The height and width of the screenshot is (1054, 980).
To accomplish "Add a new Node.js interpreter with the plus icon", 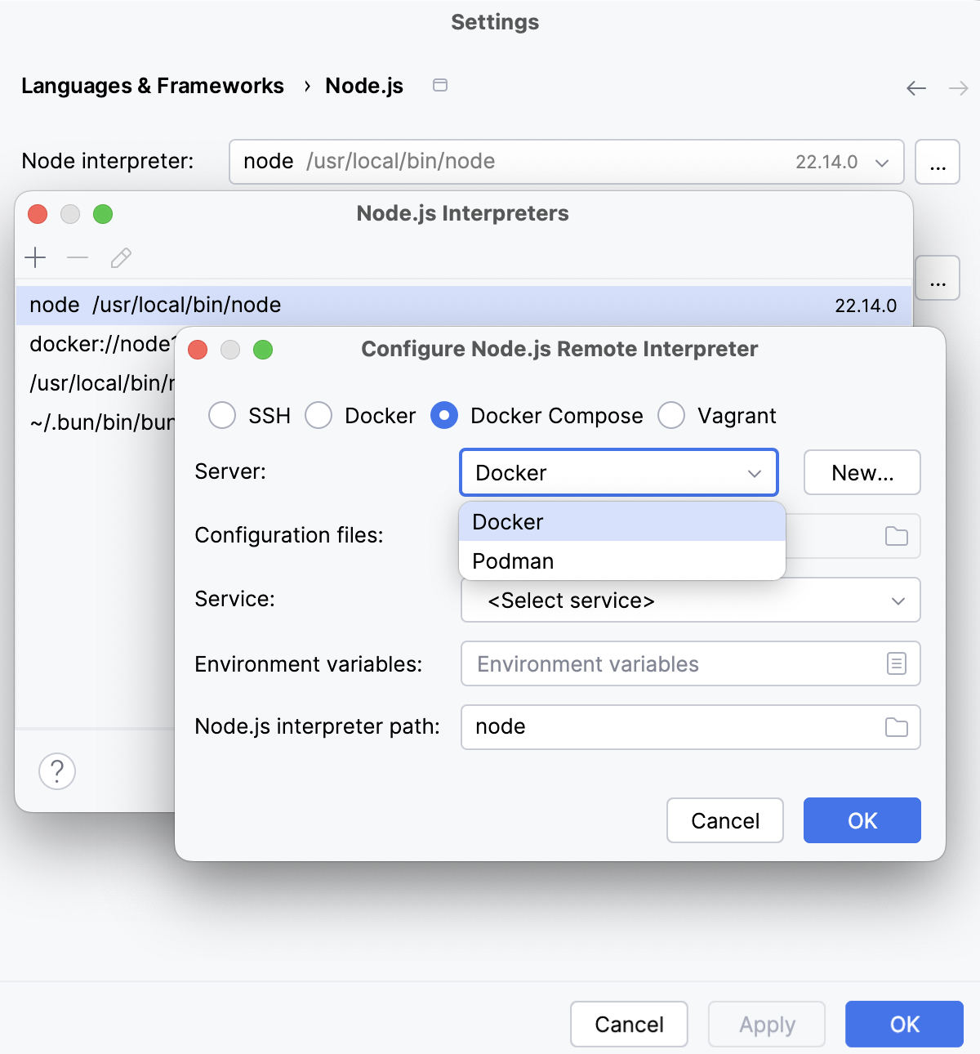I will coord(35,257).
